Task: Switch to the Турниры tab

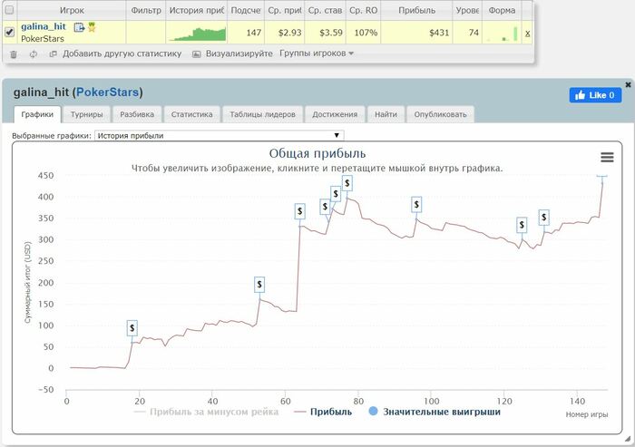Action: 87,114
